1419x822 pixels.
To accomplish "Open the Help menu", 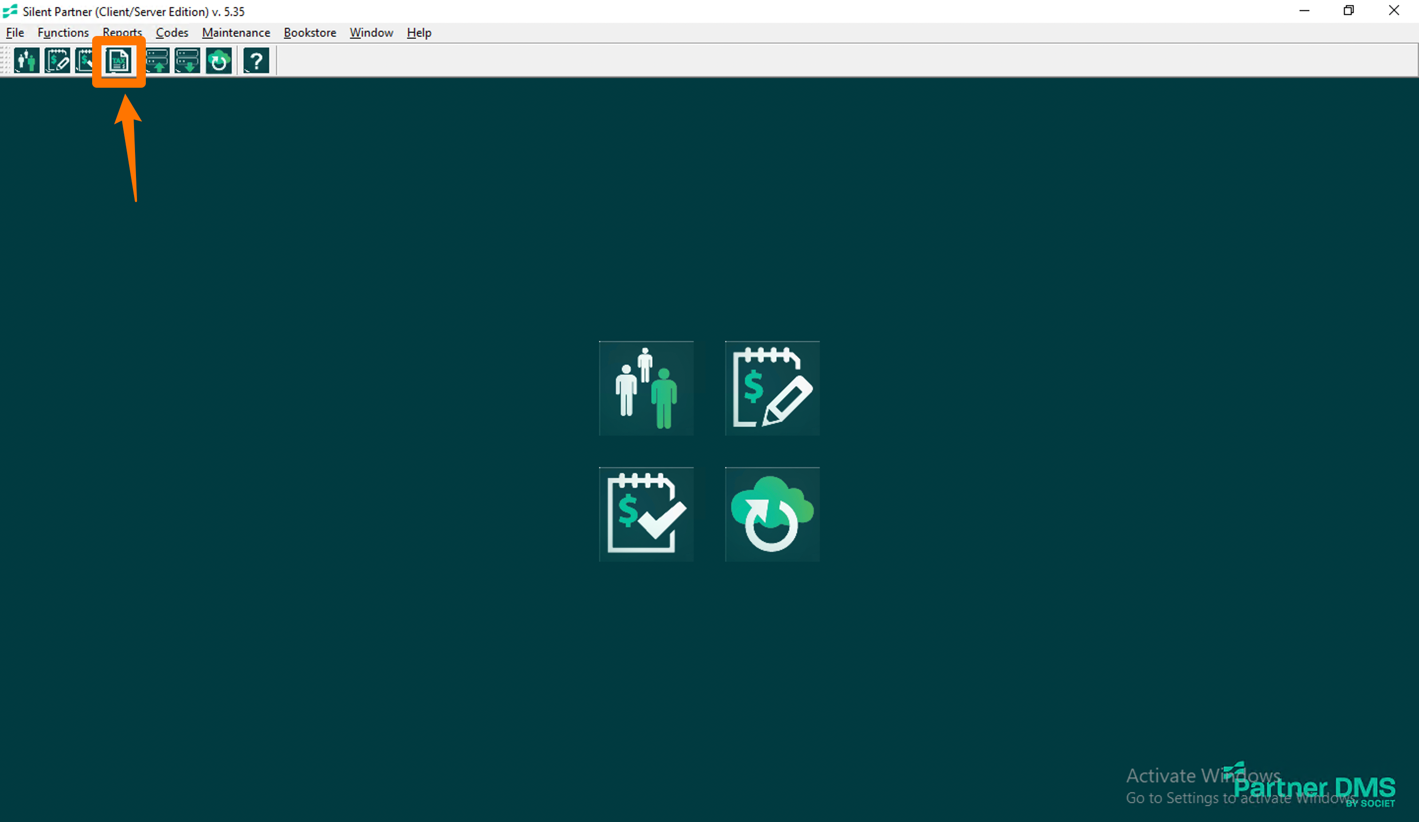I will point(419,33).
